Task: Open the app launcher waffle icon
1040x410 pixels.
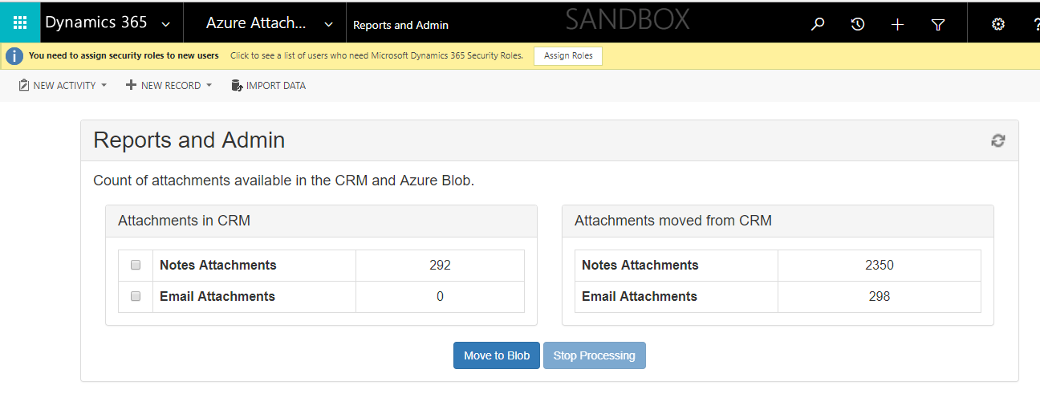Action: click(20, 23)
